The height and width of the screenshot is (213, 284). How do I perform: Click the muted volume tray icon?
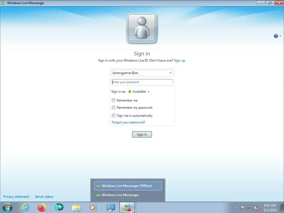[x=256, y=208]
